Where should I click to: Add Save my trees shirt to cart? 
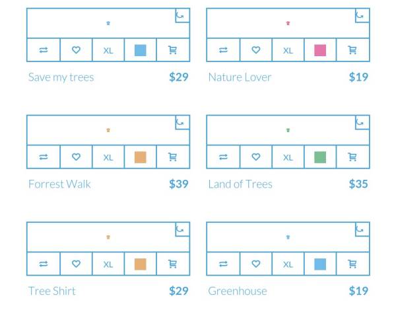[173, 50]
